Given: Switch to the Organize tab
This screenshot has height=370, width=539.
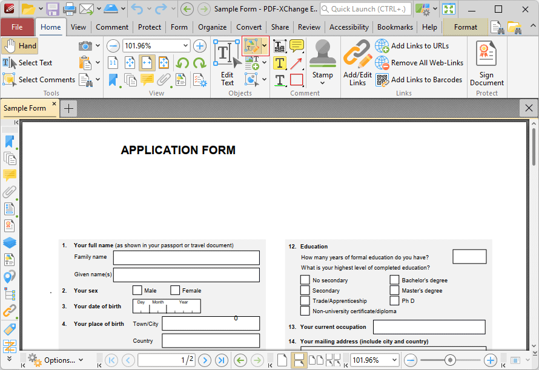Looking at the screenshot, I should [x=212, y=27].
